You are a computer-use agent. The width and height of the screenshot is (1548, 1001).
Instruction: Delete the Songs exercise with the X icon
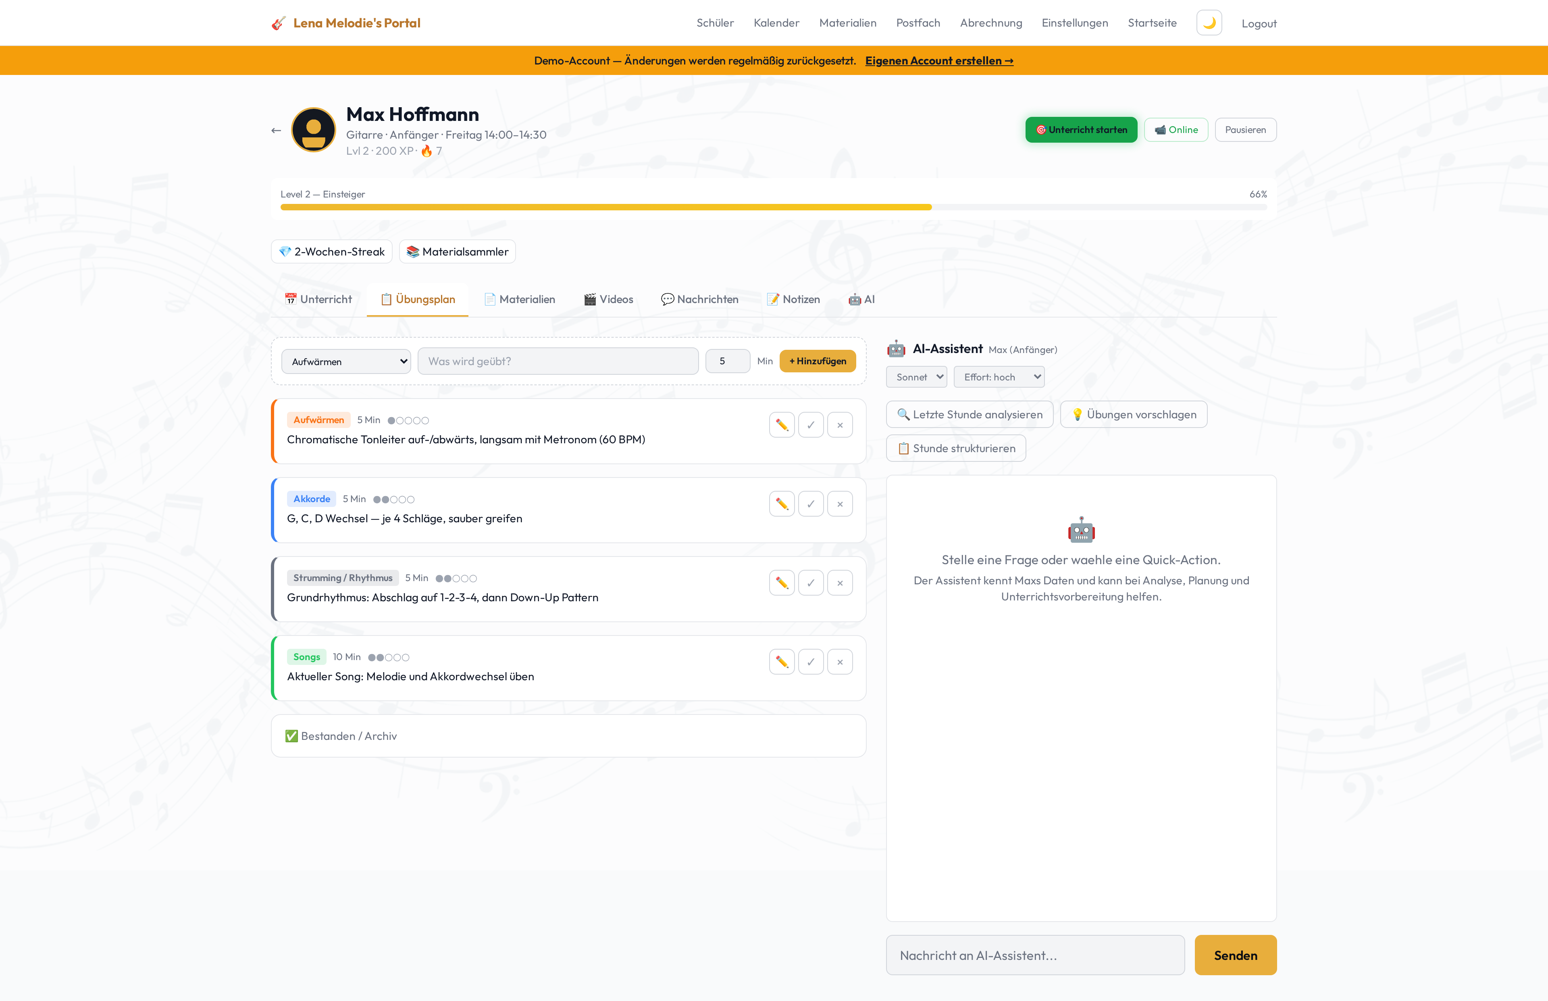pos(840,662)
